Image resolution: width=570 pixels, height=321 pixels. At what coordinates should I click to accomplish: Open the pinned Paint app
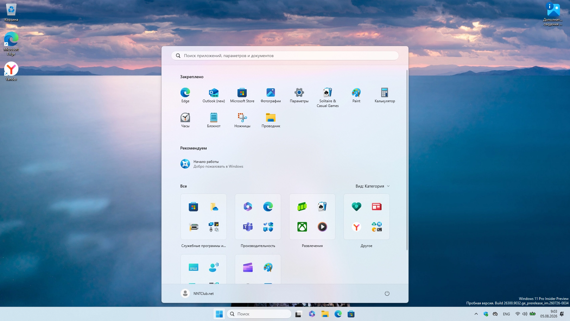click(356, 95)
